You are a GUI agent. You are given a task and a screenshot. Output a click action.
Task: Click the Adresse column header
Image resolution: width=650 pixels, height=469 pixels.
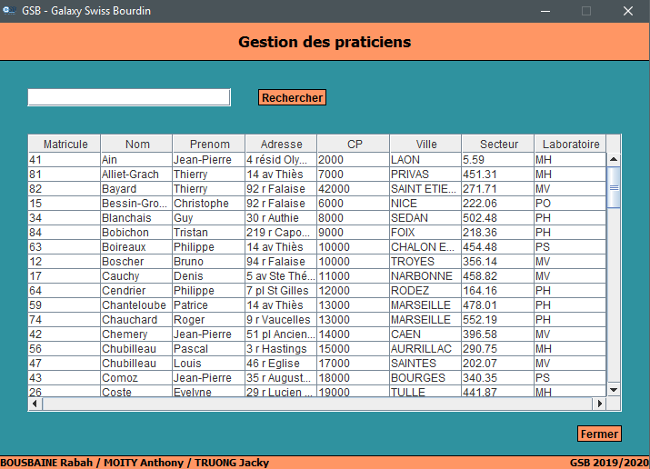point(281,144)
